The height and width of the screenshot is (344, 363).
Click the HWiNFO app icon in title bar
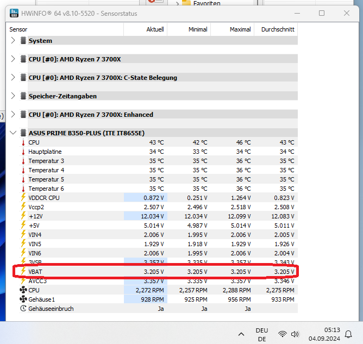14,13
